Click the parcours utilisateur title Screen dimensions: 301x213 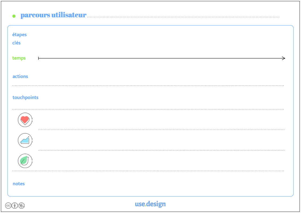[53, 15]
